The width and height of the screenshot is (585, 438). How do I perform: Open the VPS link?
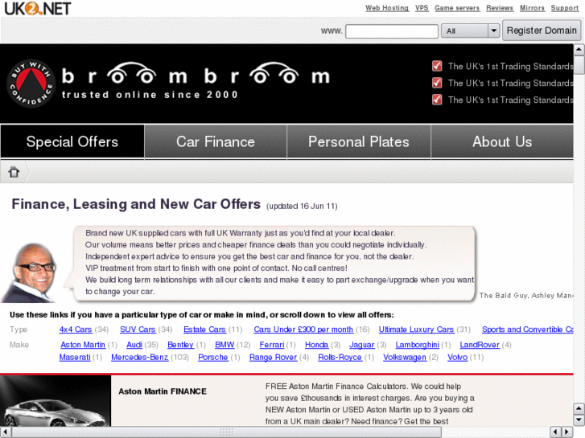422,8
